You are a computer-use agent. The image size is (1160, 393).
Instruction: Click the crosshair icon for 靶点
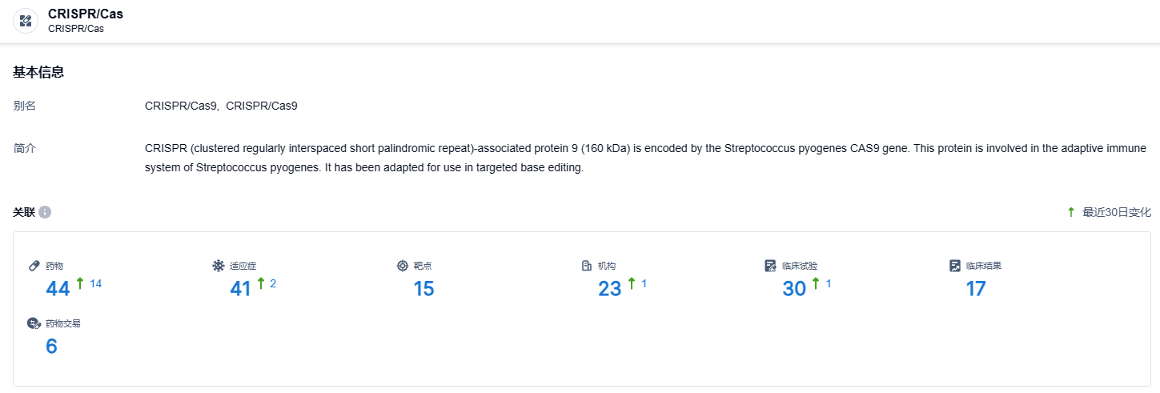403,266
